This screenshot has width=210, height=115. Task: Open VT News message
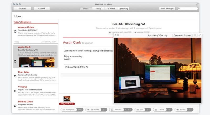coord(35,91)
